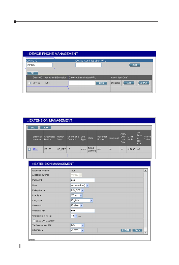Click the Password input field
The image size is (179, 265).
83,180
